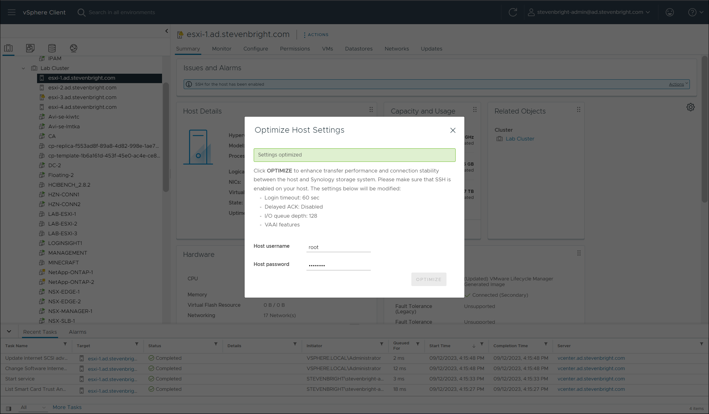
Task: Toggle Status column filter icon
Action: (216, 344)
